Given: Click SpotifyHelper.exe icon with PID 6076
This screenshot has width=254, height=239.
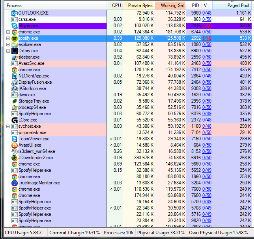Looking at the screenshot, I should [15, 114].
